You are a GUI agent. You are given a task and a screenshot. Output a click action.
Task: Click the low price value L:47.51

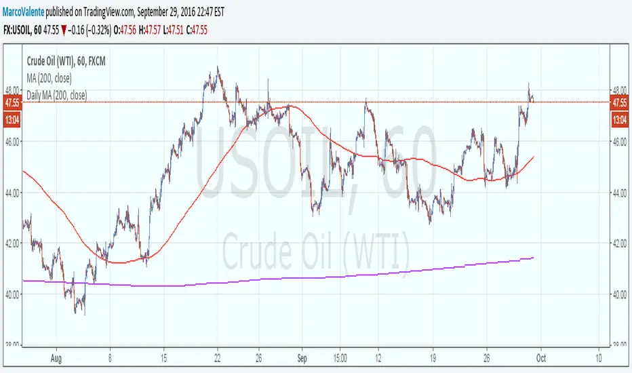174,31
